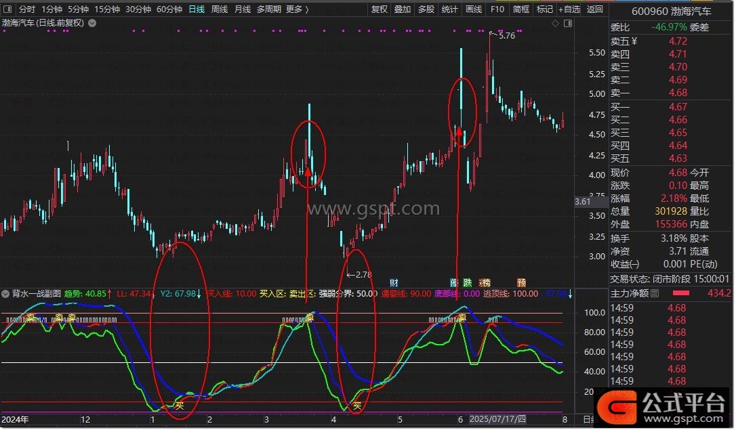Click the 叠加 overlay button
This screenshot has width=736, height=430.
click(403, 9)
